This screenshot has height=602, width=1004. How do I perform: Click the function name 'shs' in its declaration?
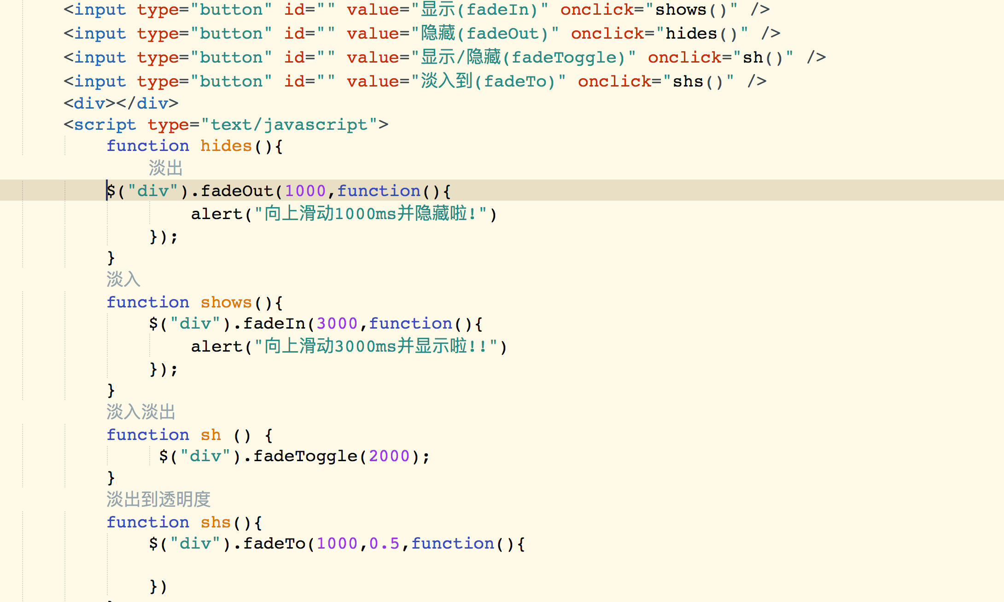[216, 523]
